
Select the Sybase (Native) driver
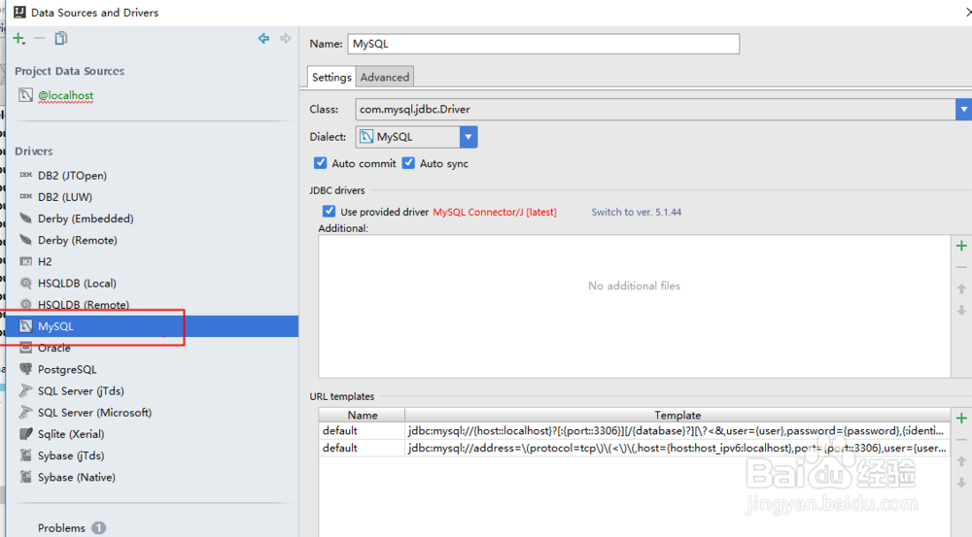(76, 478)
